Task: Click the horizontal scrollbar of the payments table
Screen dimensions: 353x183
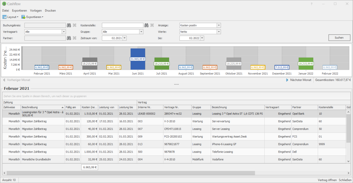Action: pos(131,173)
